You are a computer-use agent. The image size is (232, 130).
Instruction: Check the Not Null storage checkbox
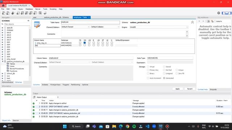tap(164, 70)
